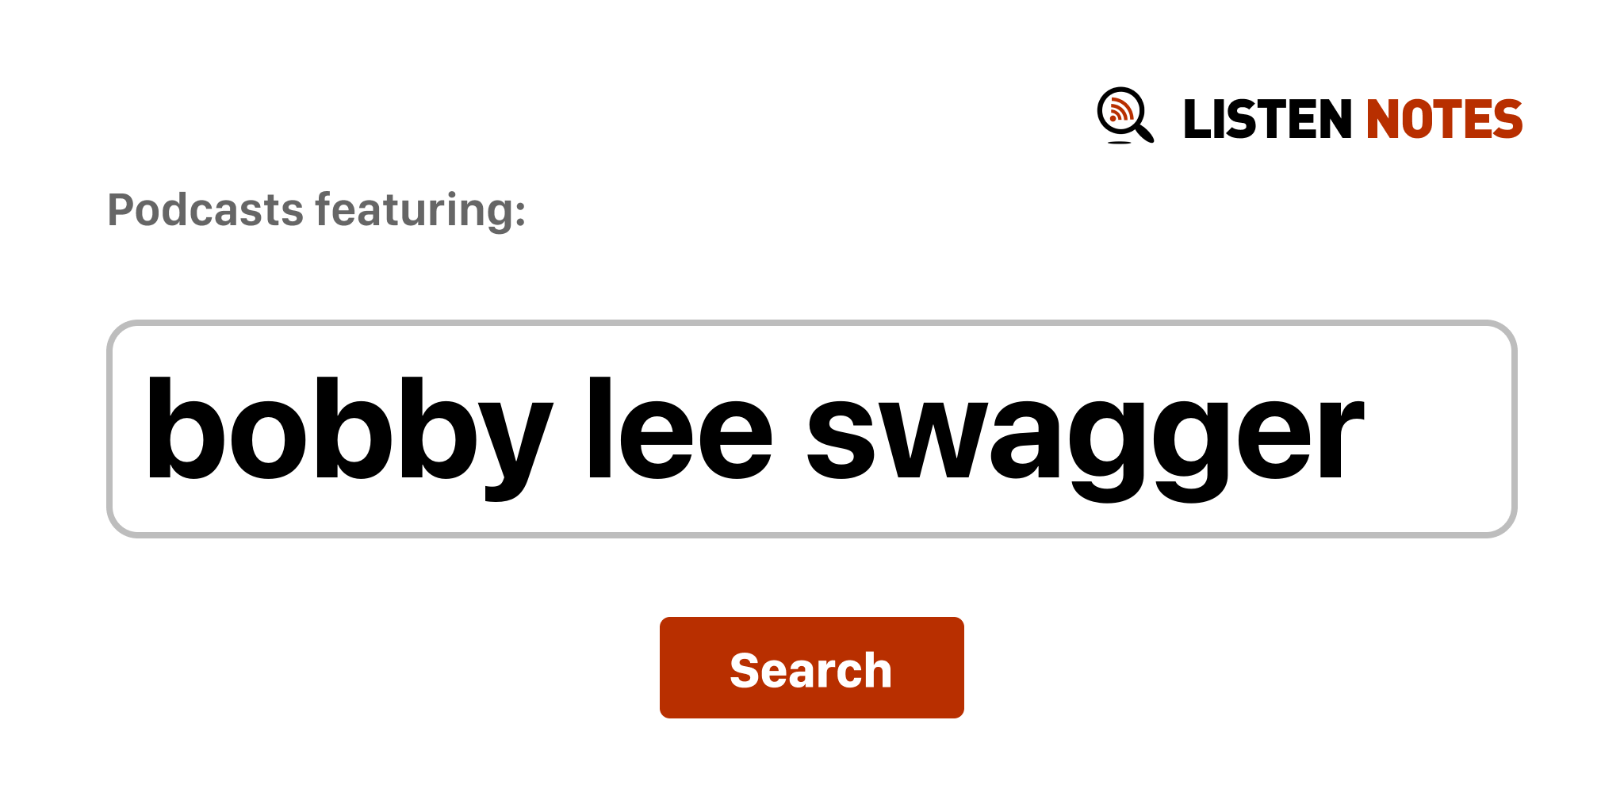The height and width of the screenshot is (812, 1624).
Task: Click the small shadow under the logo magnifier
Action: click(x=1119, y=143)
